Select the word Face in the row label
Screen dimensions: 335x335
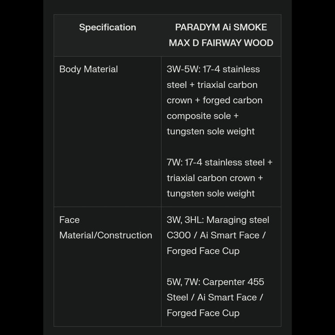(69, 220)
